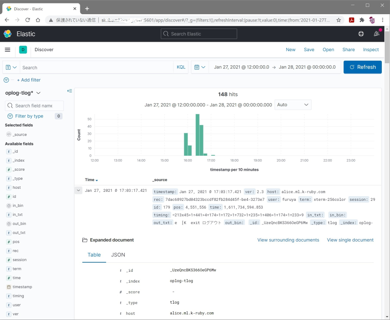Image resolution: width=390 pixels, height=320 pixels.
Task: Click the tallest histogram bar
Action: (x=197, y=135)
